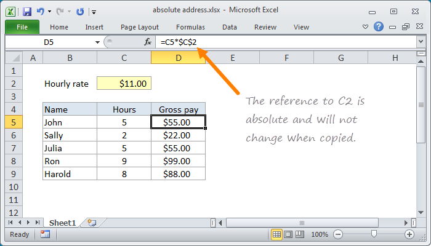Click the zoom out minus icon
The image size is (431, 246).
[x=337, y=234]
